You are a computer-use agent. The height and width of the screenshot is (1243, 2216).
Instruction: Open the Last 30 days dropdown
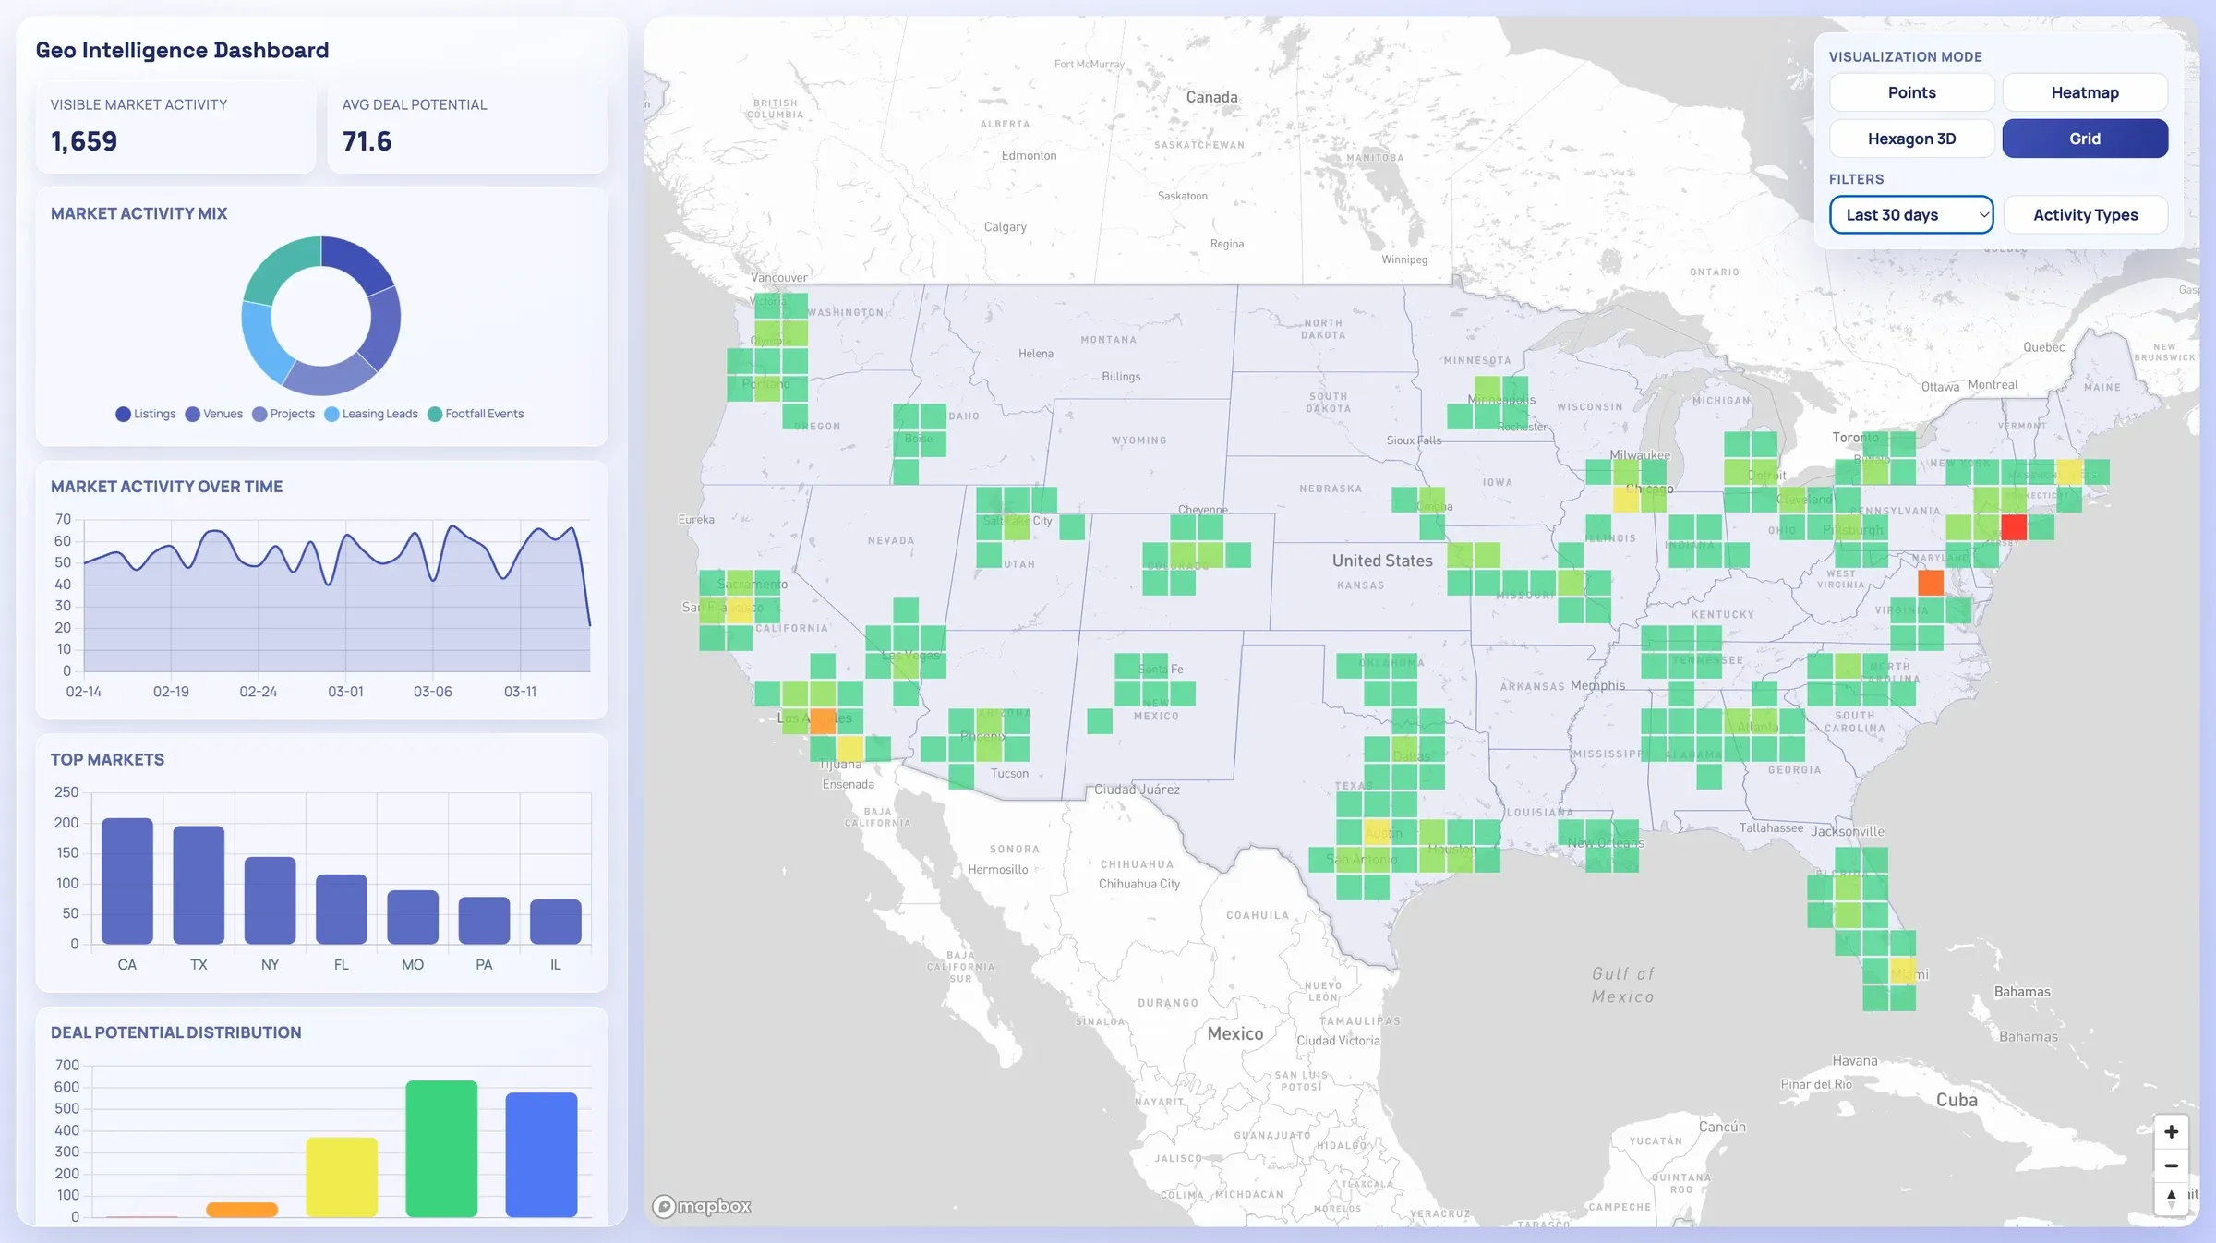1911,215
